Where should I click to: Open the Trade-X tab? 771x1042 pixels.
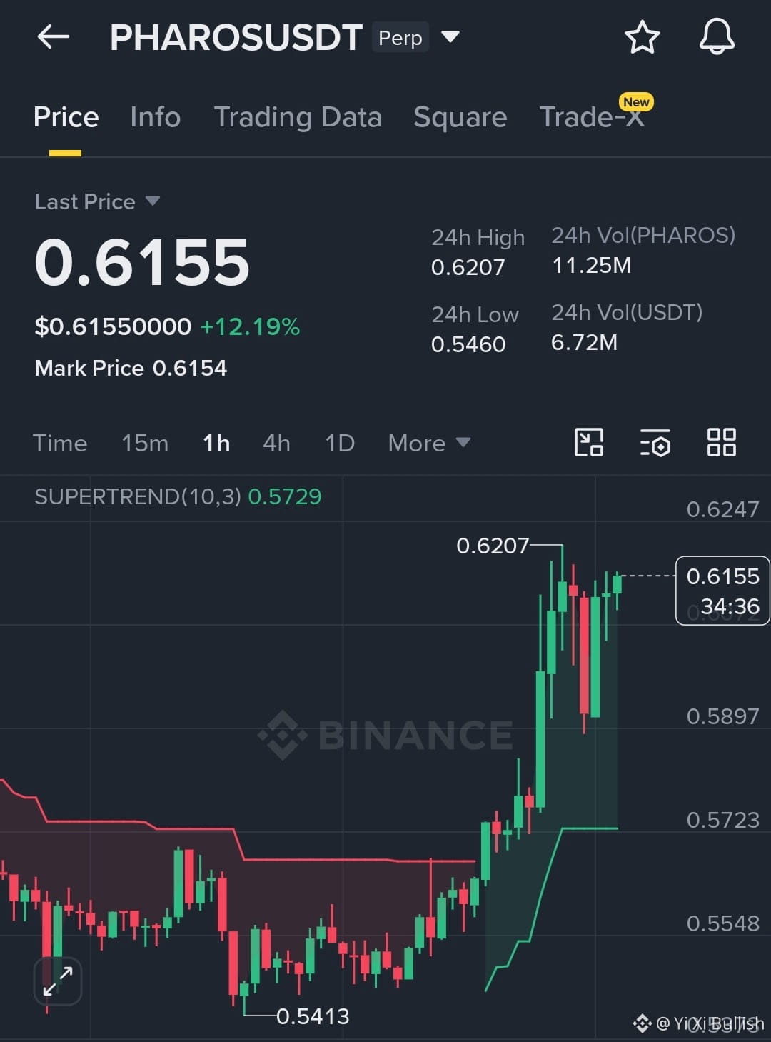coord(593,117)
